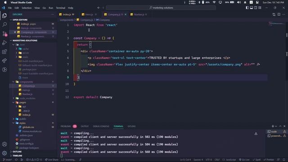Switch to the Output panel tab
The width and height of the screenshot is (288, 162).
85,126
